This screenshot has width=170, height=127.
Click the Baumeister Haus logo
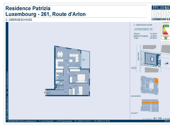(161, 13)
